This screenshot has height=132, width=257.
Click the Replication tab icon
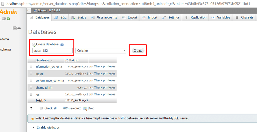(x=186, y=17)
